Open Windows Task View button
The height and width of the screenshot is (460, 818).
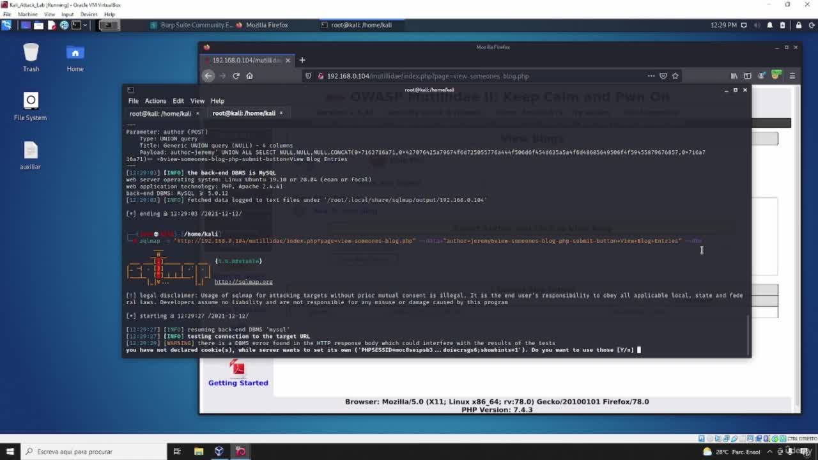tap(177, 452)
